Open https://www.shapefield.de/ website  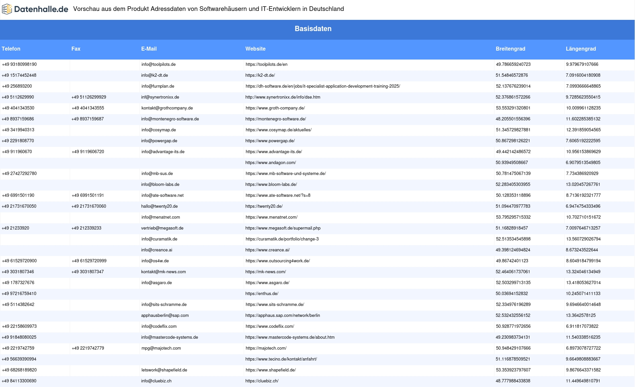271,370
